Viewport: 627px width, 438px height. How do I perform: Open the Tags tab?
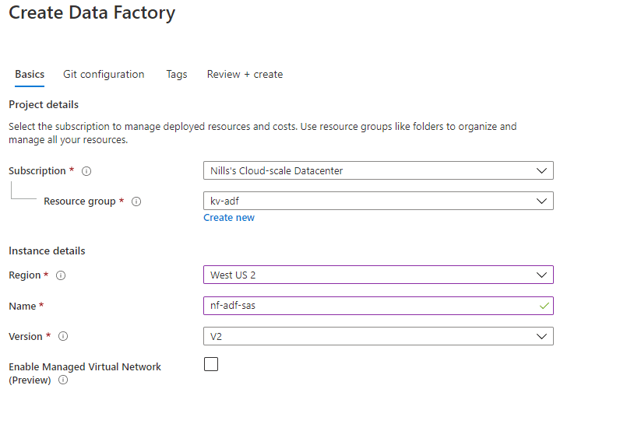click(177, 74)
